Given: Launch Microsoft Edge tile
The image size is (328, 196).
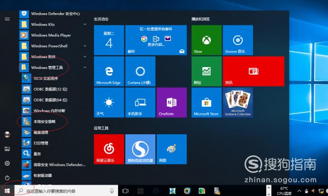Looking at the screenshot, I should coord(109,71).
